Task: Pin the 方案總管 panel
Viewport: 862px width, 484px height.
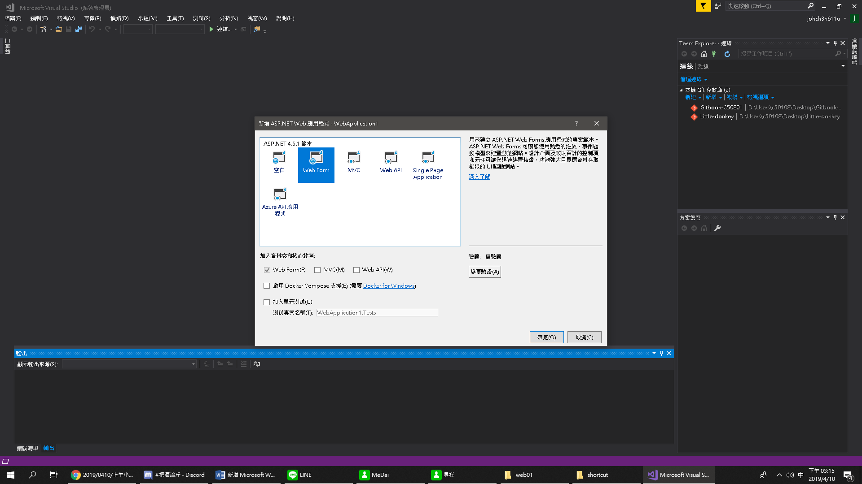Action: click(x=835, y=217)
